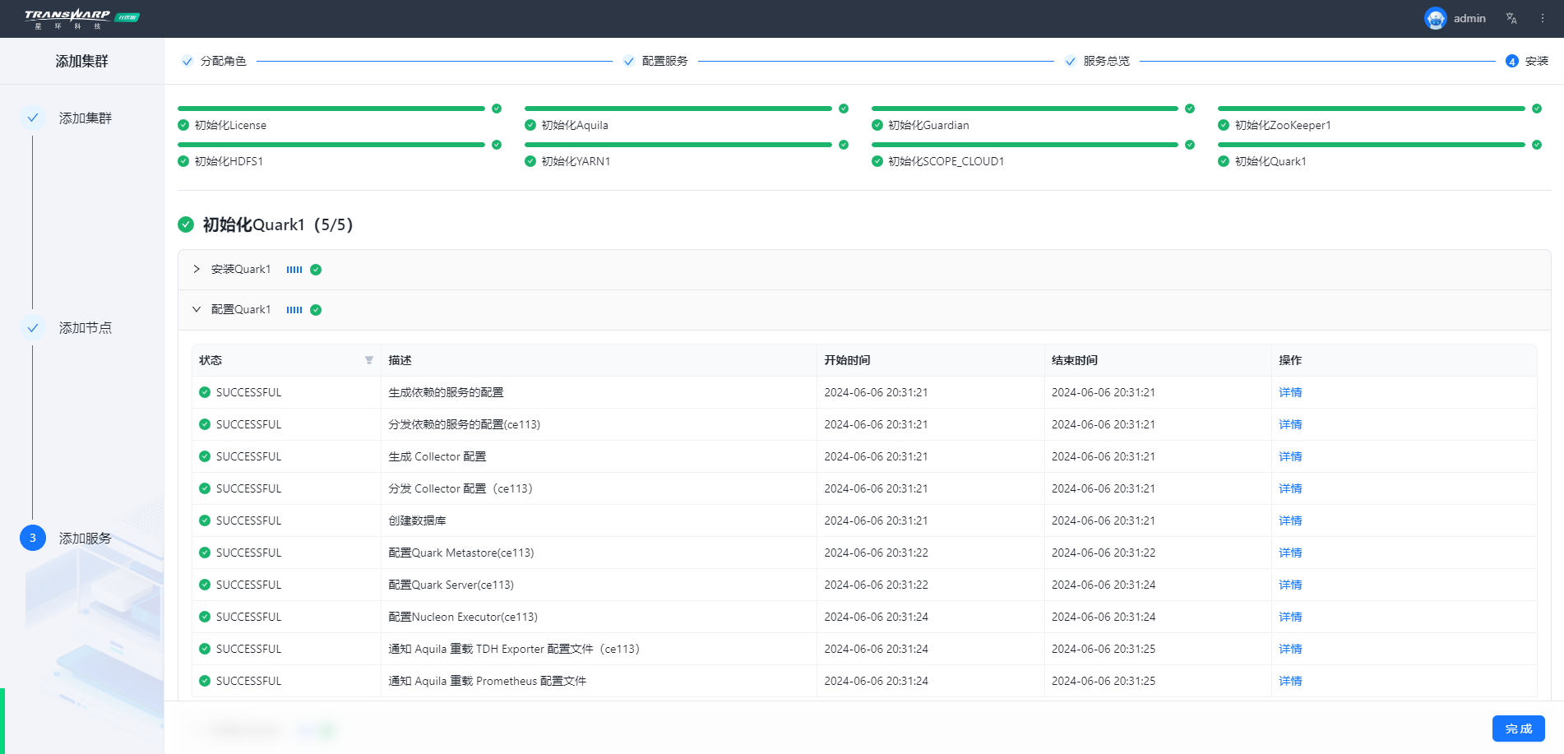Click description 分发 Collector 配置 (ce113)
The height and width of the screenshot is (754, 1564).
pyautogui.click(x=460, y=488)
